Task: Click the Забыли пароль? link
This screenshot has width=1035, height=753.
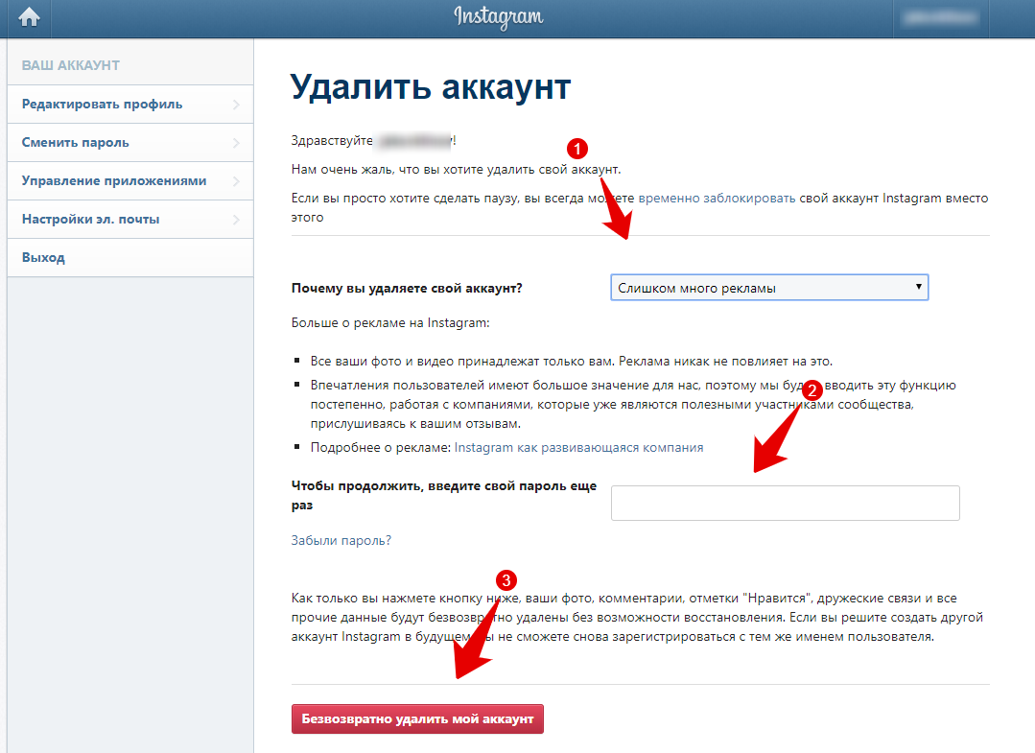Action: pos(341,540)
